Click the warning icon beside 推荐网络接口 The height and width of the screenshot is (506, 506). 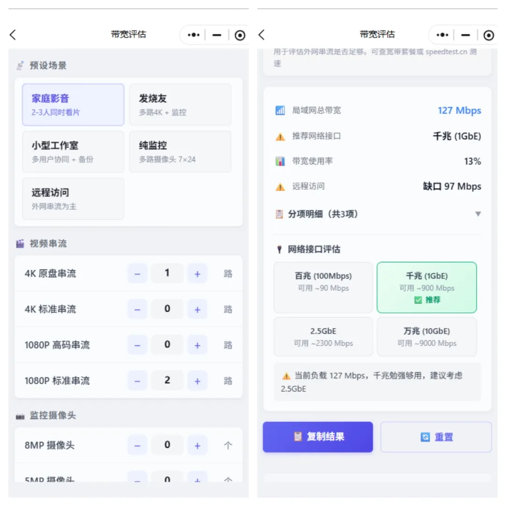click(x=280, y=136)
